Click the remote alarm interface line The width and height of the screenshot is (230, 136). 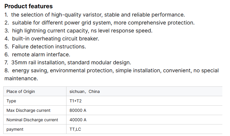click(37, 54)
